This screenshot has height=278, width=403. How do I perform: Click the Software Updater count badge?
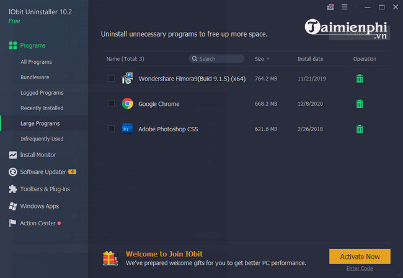72,172
